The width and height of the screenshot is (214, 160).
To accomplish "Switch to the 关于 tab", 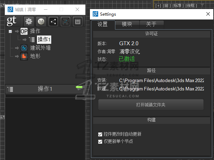I will [151, 24].
